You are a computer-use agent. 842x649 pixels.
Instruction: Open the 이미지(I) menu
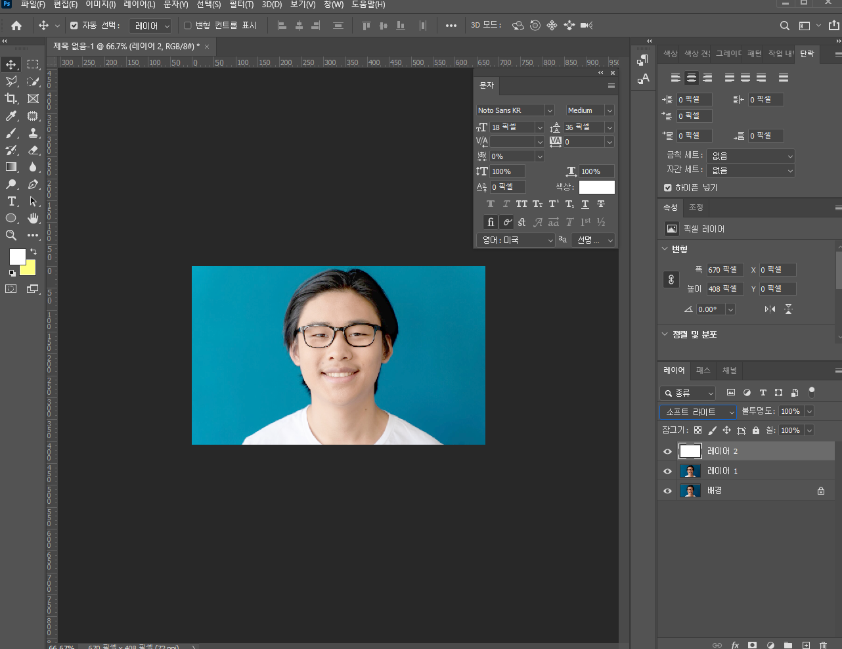[x=100, y=5]
